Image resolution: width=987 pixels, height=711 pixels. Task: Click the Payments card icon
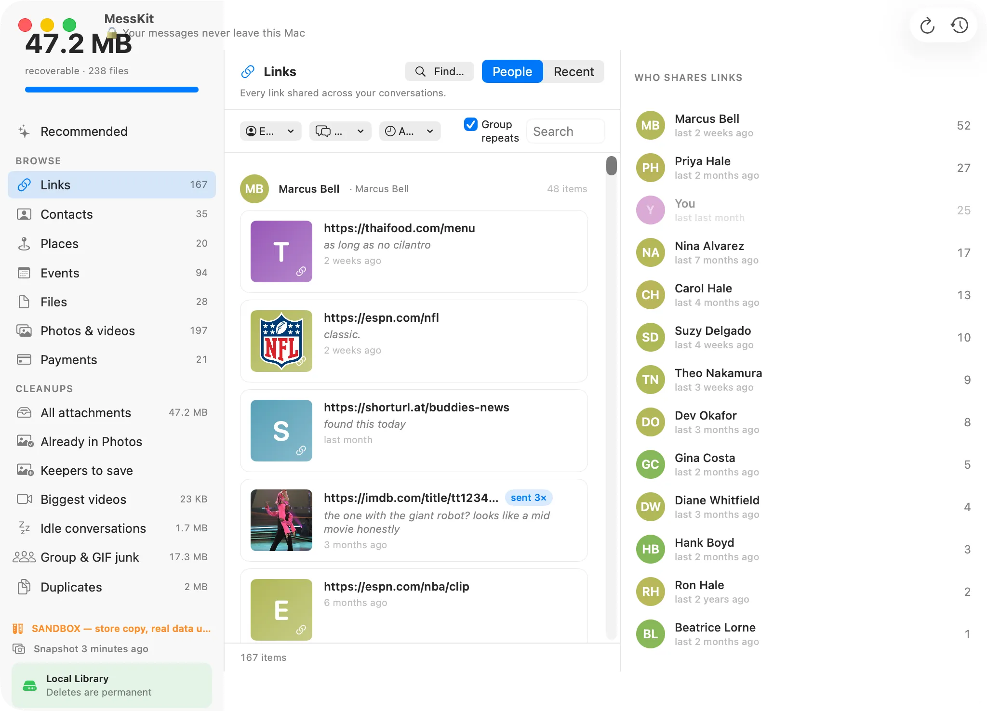click(x=24, y=360)
